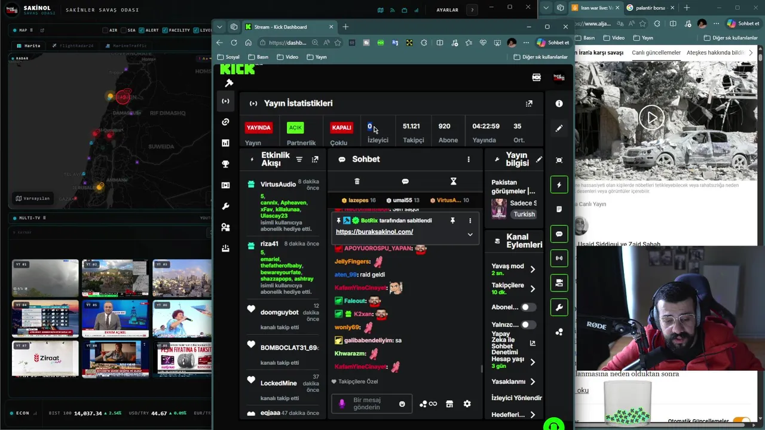This screenshot has height=430, width=765.
Task: Open the chat settings gear icon
Action: tap(467, 404)
